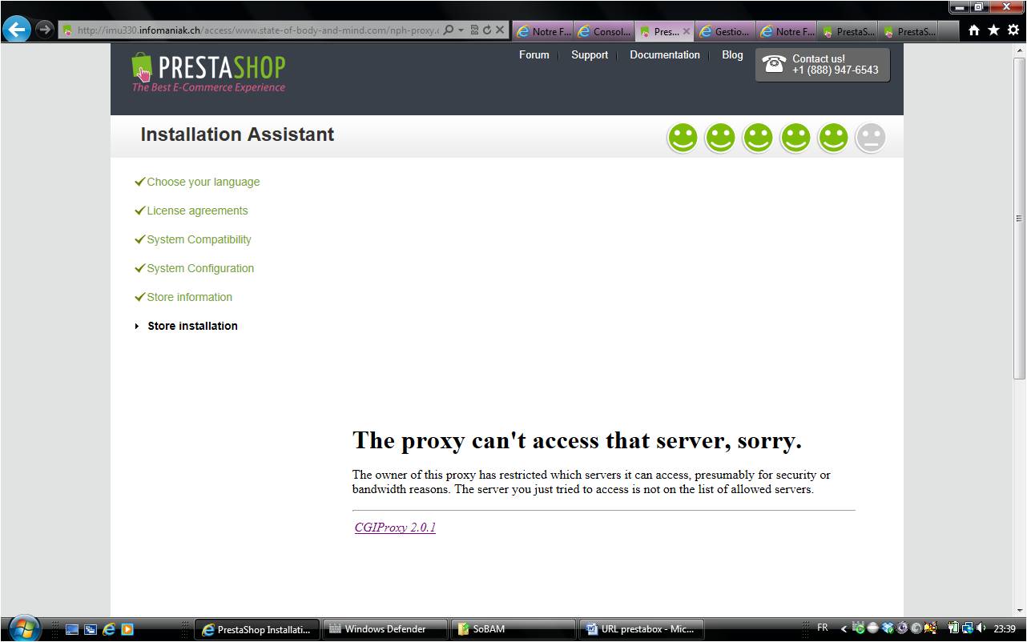This screenshot has width=1027, height=642.
Task: Switch to the first 'Notre F...' tab
Action: coord(542,31)
